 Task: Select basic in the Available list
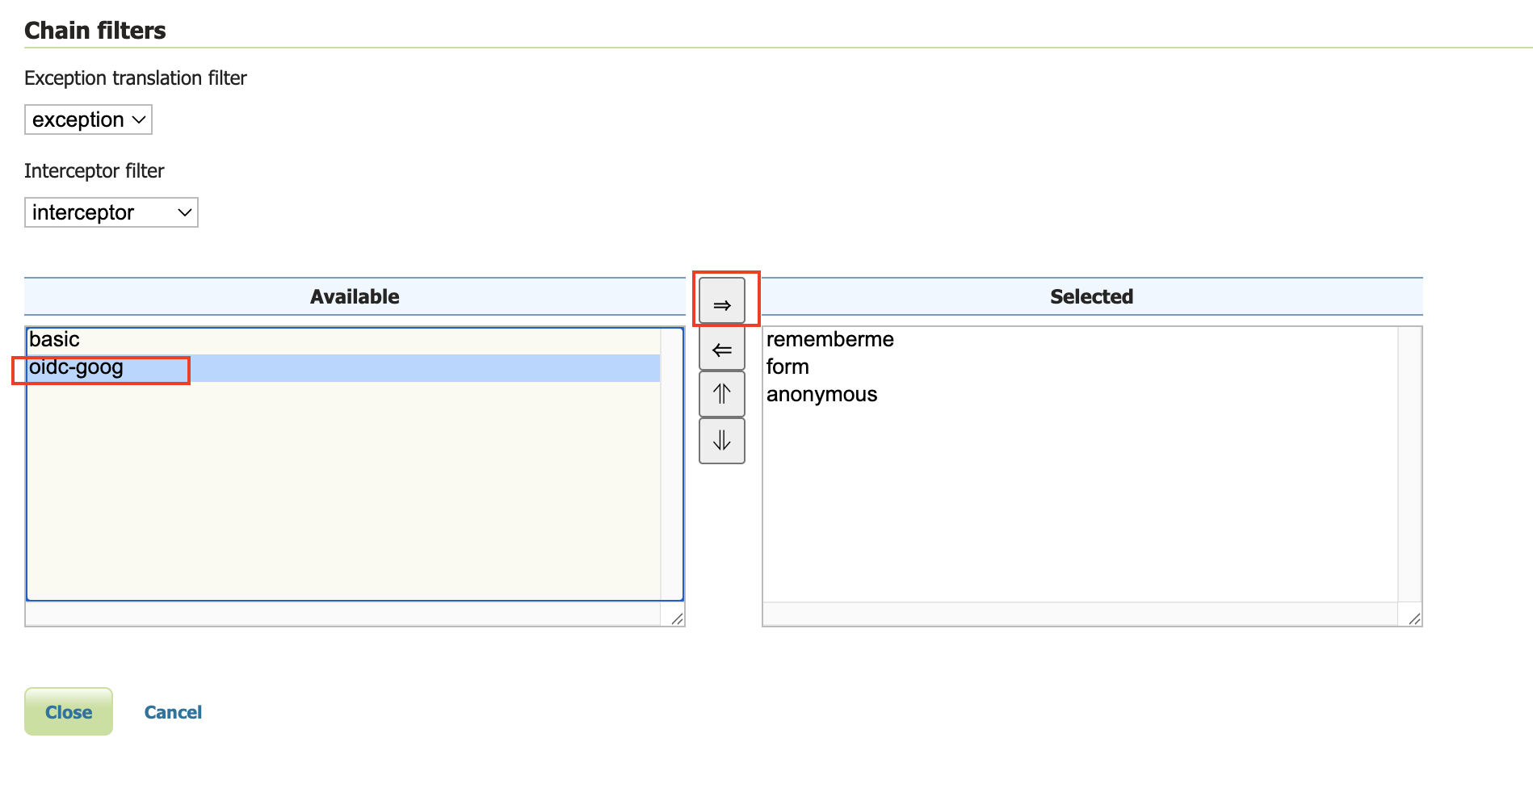[55, 339]
